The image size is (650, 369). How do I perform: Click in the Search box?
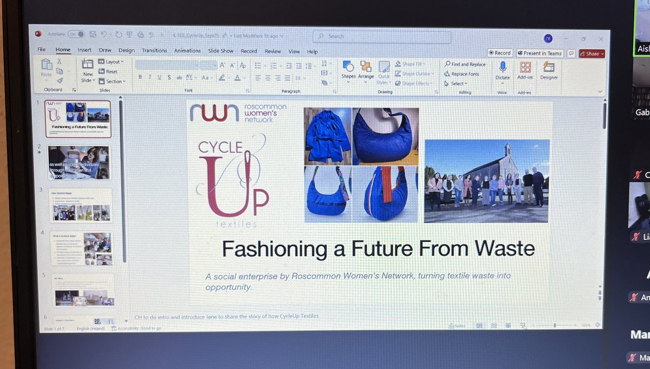[382, 36]
